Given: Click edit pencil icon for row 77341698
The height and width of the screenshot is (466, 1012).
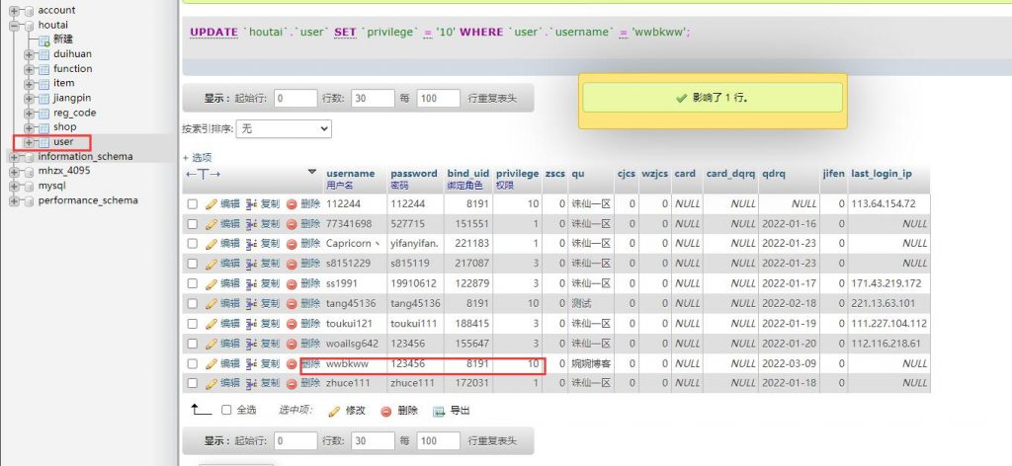Looking at the screenshot, I should pos(211,224).
